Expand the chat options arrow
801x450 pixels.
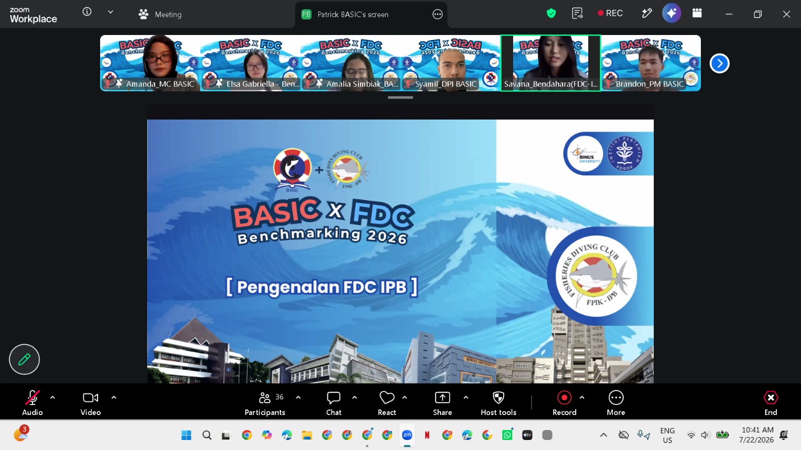(x=354, y=397)
